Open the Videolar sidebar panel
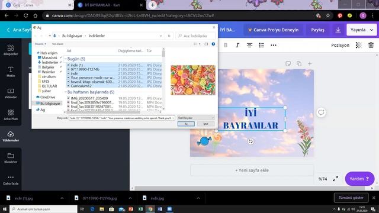Viewport: 379px width, 213px height. point(11,93)
